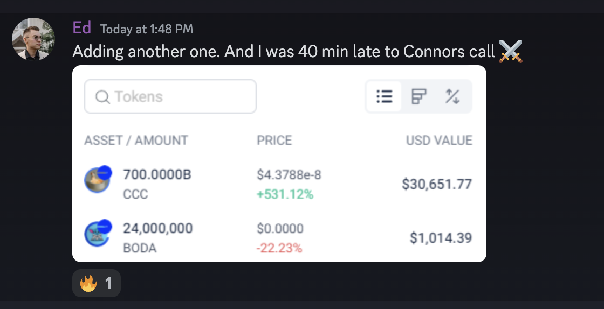This screenshot has width=604, height=309.
Task: Click the Today at 1:48 PM timestamp
Action: tap(147, 29)
